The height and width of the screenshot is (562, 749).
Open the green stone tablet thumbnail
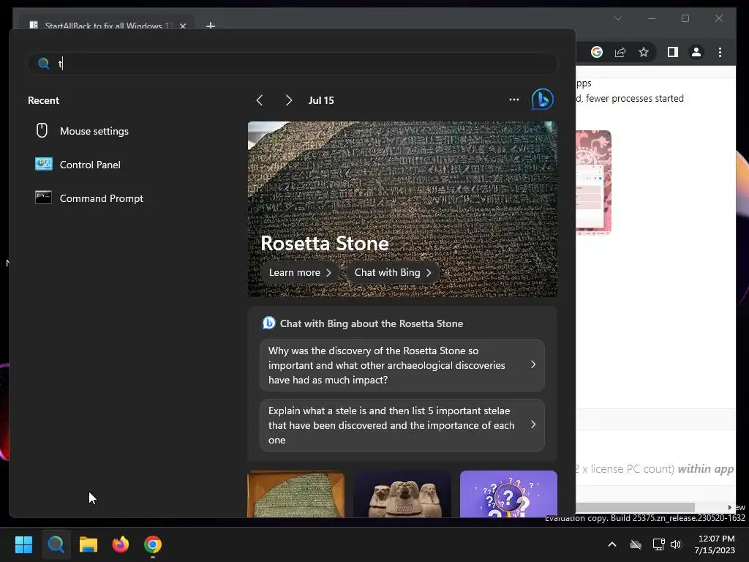pos(296,494)
